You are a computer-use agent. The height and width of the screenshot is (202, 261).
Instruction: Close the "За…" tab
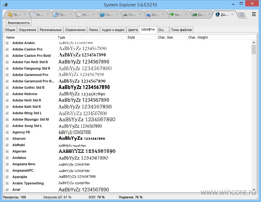tap(48, 14)
